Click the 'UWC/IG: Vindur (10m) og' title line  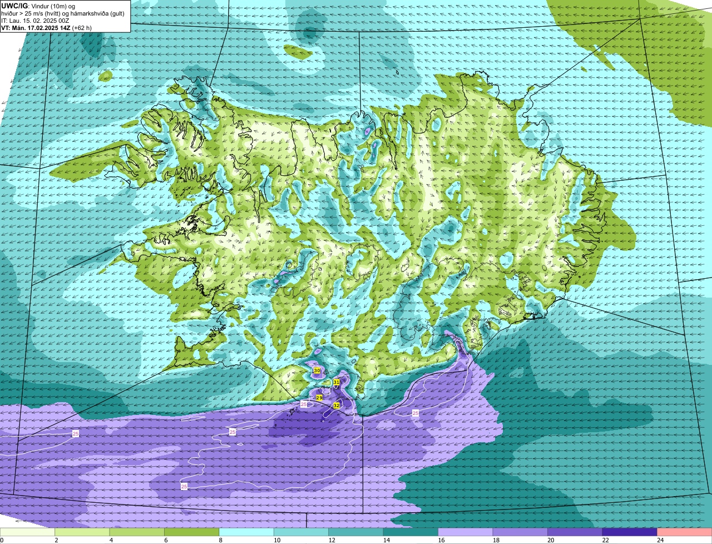click(38, 6)
